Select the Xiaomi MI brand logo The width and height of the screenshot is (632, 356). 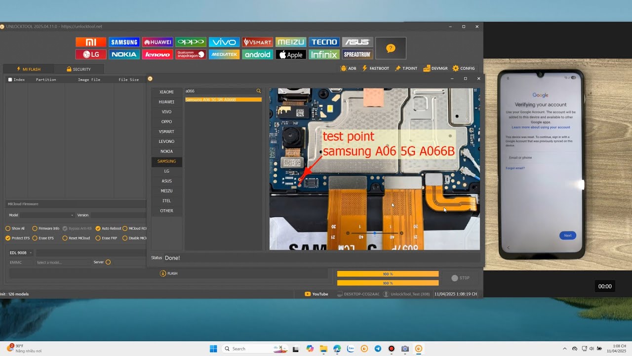91,43
